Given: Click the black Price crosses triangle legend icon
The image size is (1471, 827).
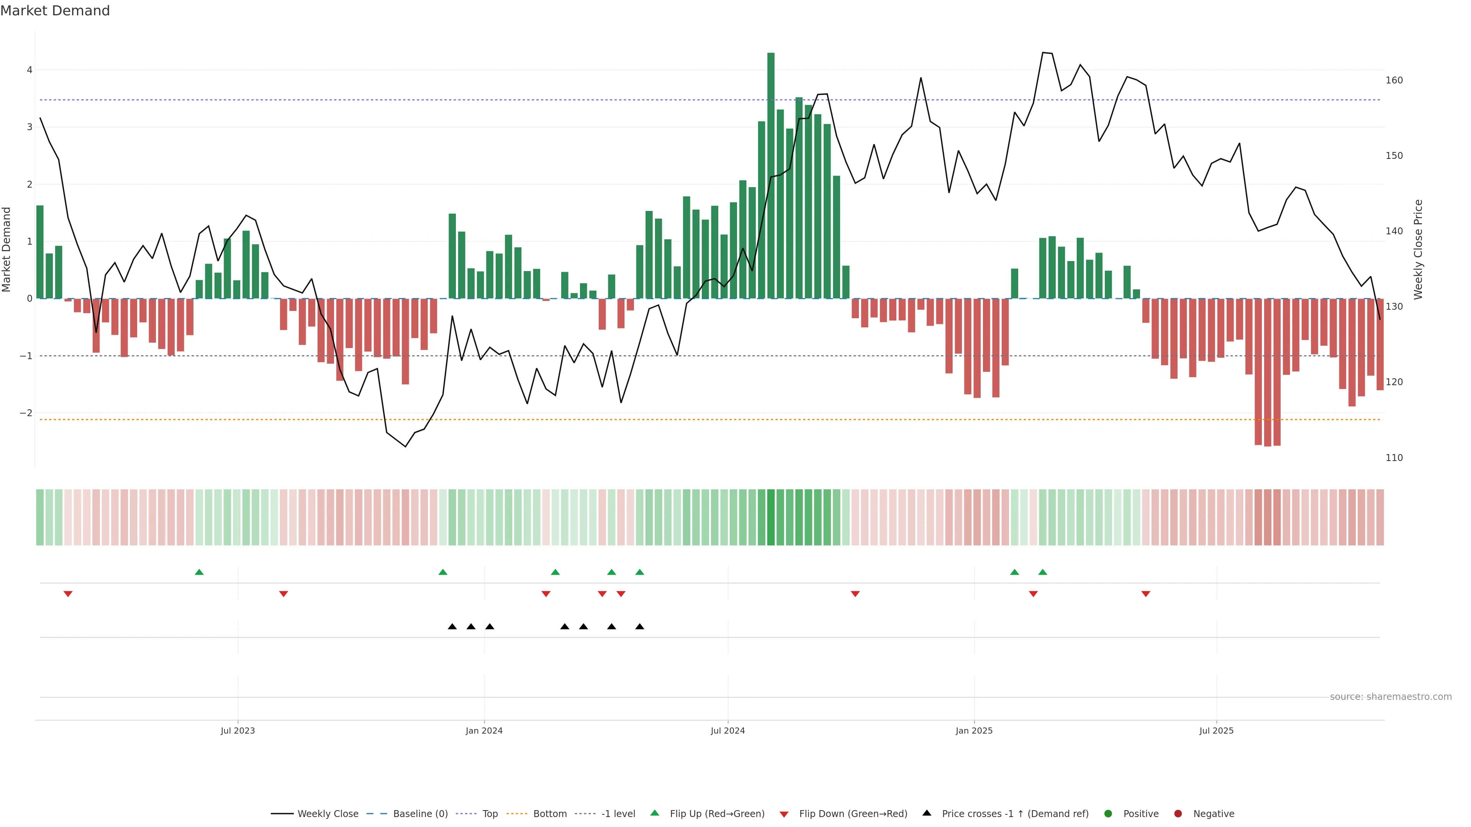Looking at the screenshot, I should [927, 813].
